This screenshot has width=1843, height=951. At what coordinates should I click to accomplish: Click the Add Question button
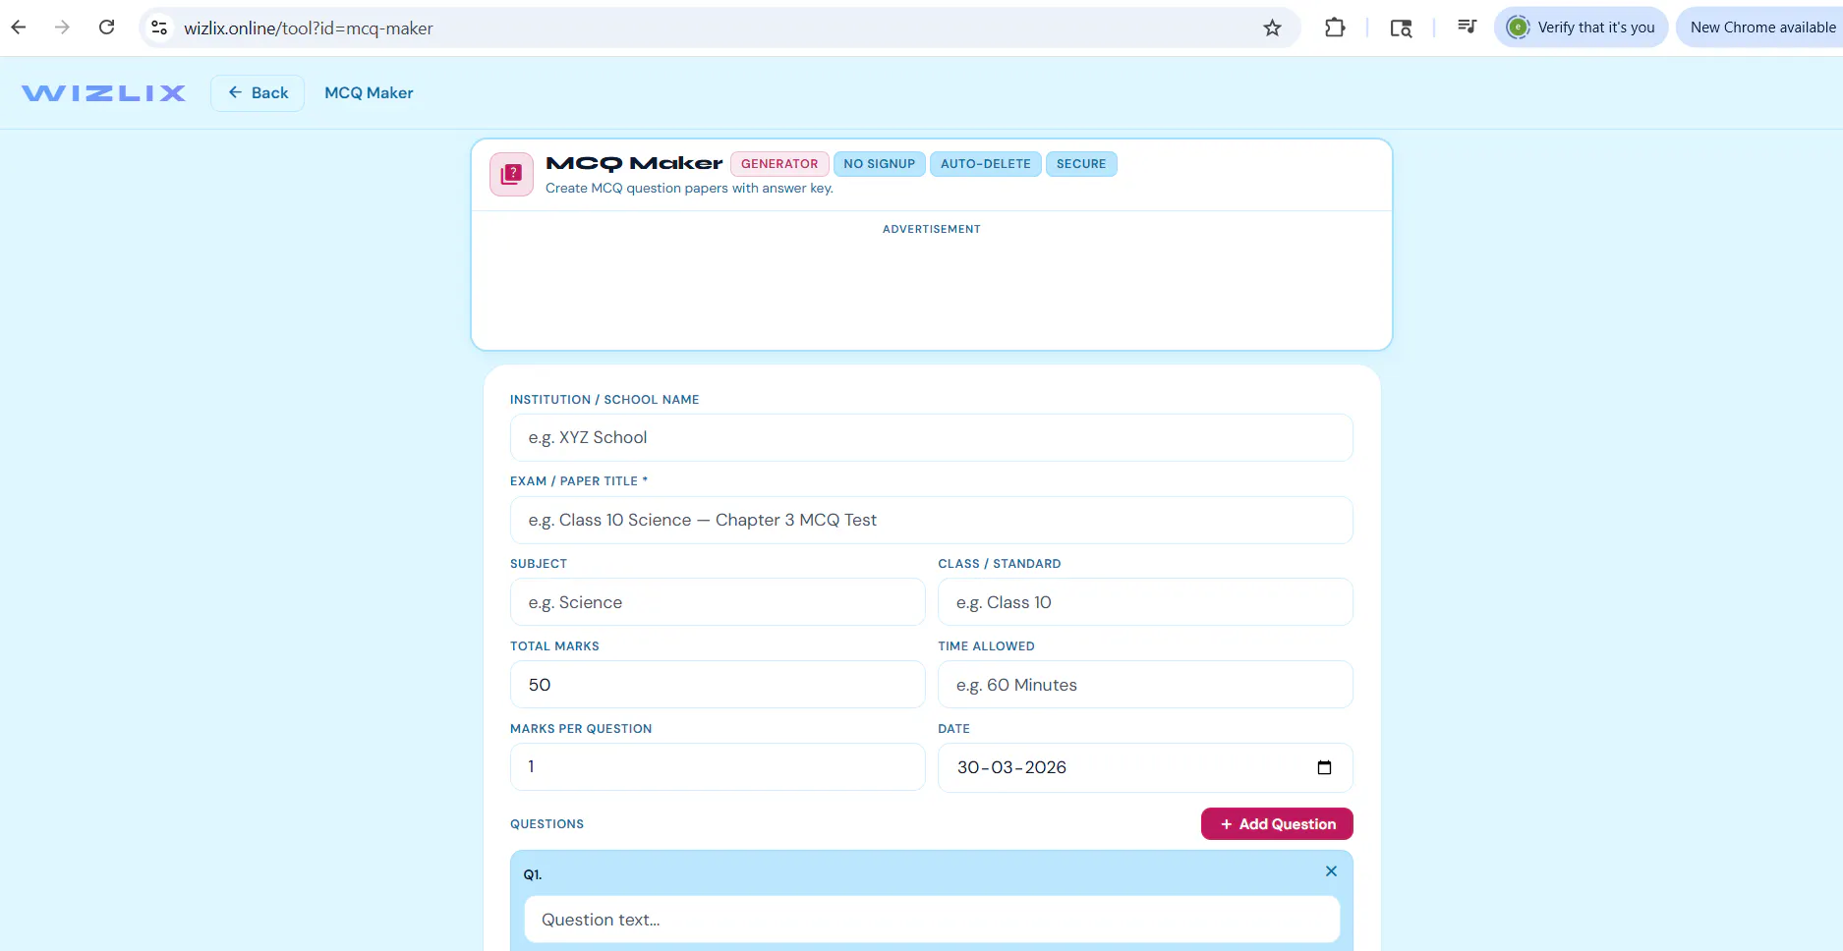1277,824
